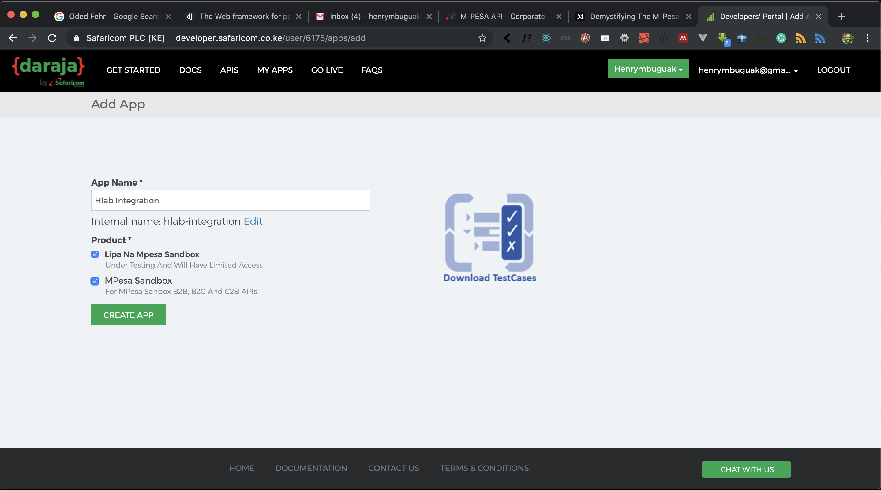881x490 pixels.
Task: Open a new browser tab
Action: (842, 17)
